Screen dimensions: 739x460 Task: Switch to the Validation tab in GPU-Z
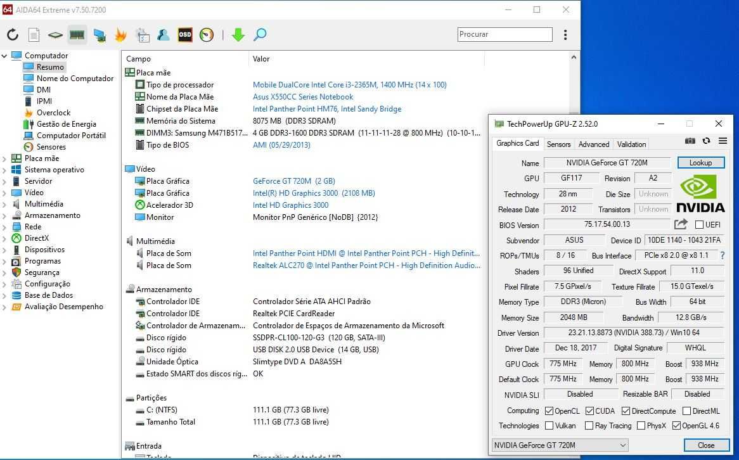point(631,144)
